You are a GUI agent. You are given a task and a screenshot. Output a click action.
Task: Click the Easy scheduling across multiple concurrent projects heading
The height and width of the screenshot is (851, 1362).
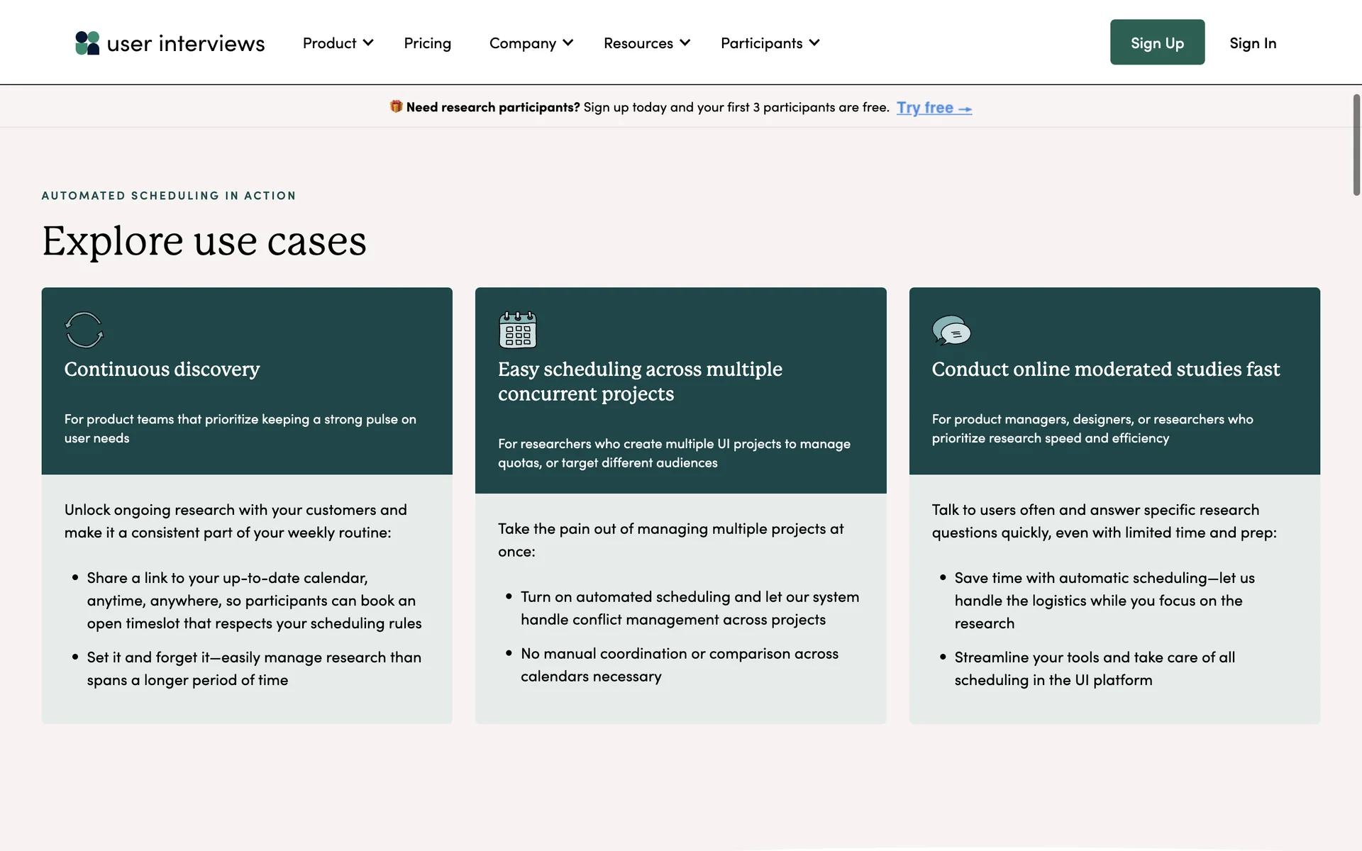pyautogui.click(x=639, y=381)
